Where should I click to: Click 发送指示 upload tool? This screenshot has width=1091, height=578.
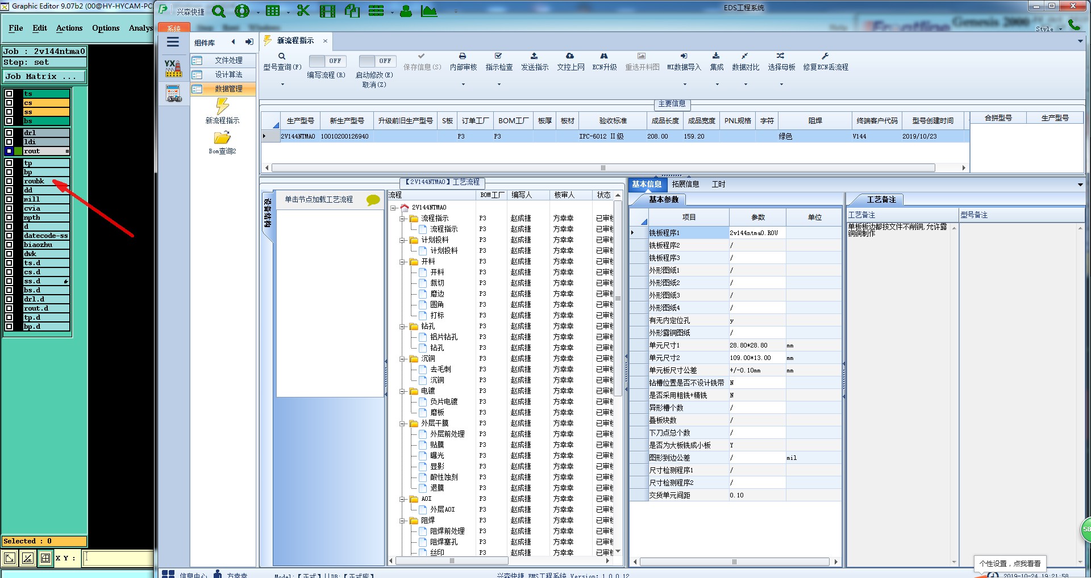535,62
